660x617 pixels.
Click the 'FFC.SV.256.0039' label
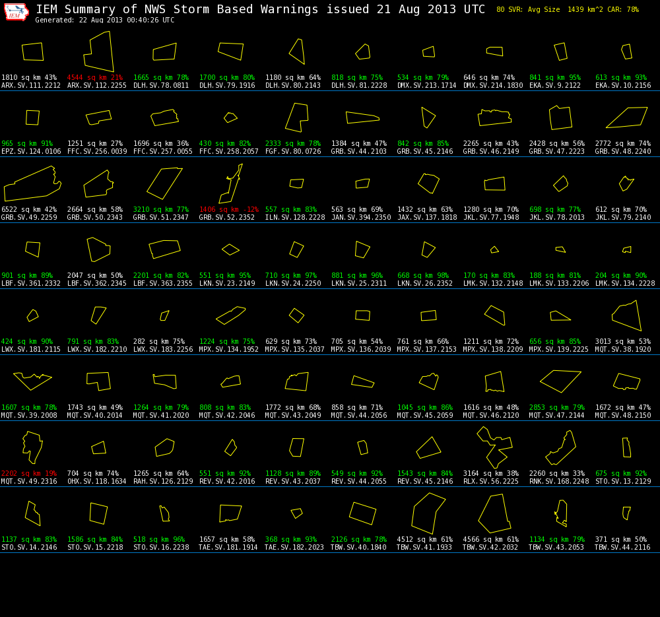tap(97, 152)
